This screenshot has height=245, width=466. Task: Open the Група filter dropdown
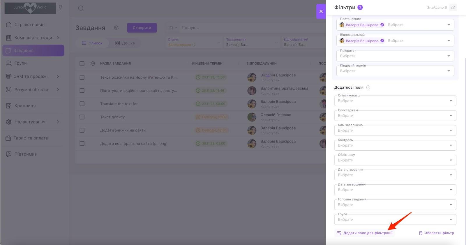pos(395,220)
